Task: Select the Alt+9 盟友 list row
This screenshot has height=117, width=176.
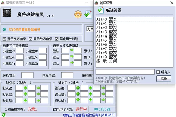Action: point(134,57)
